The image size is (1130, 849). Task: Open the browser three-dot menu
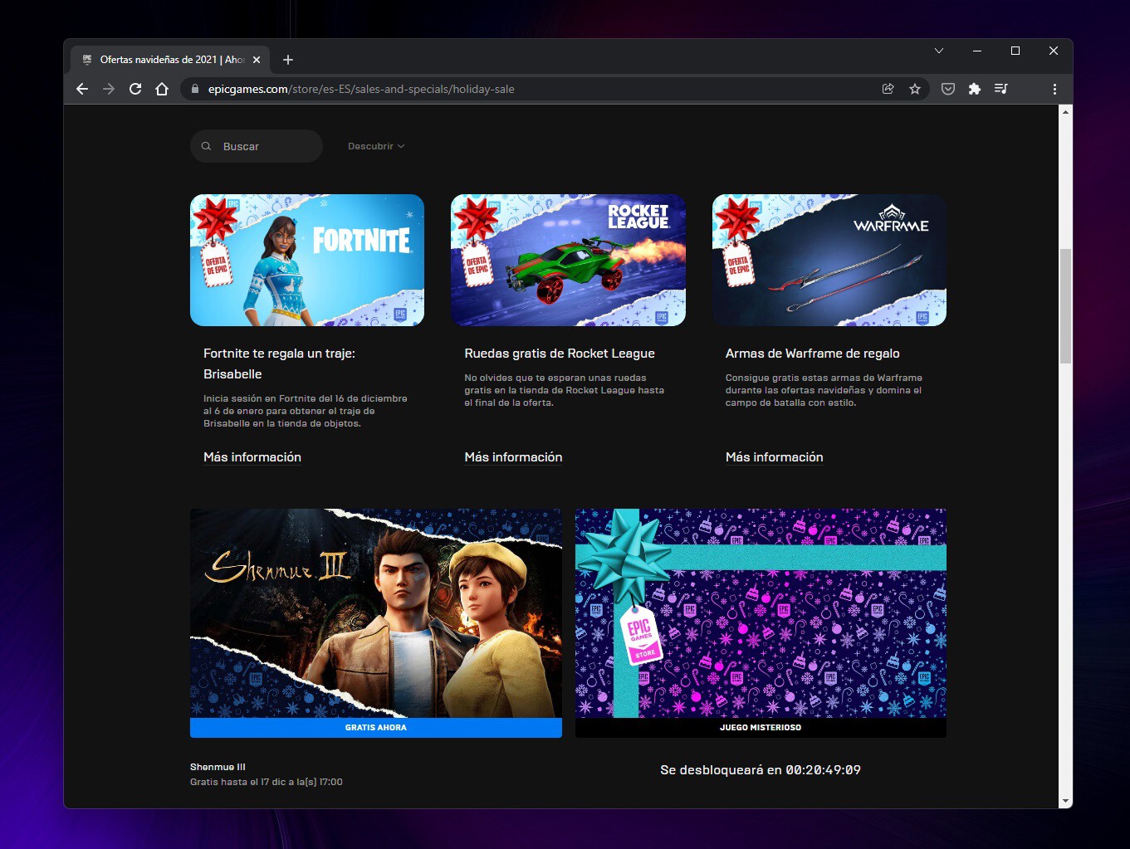[x=1054, y=89]
